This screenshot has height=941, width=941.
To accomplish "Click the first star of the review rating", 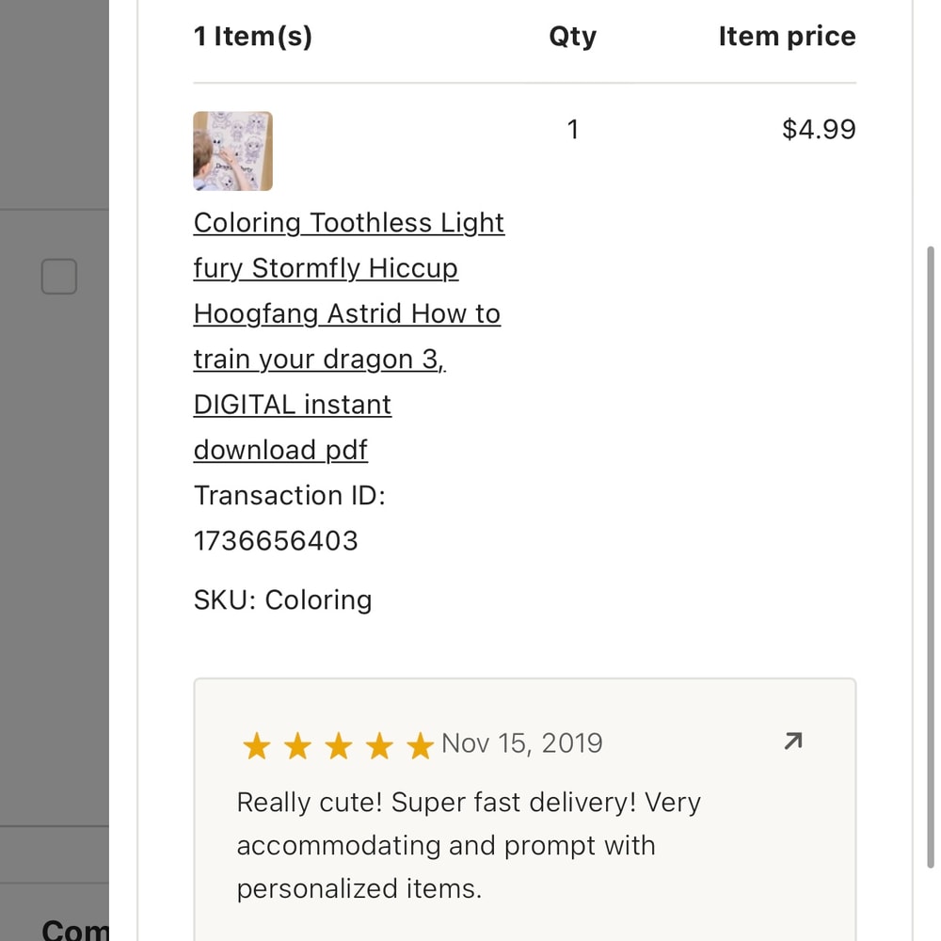I will [256, 747].
